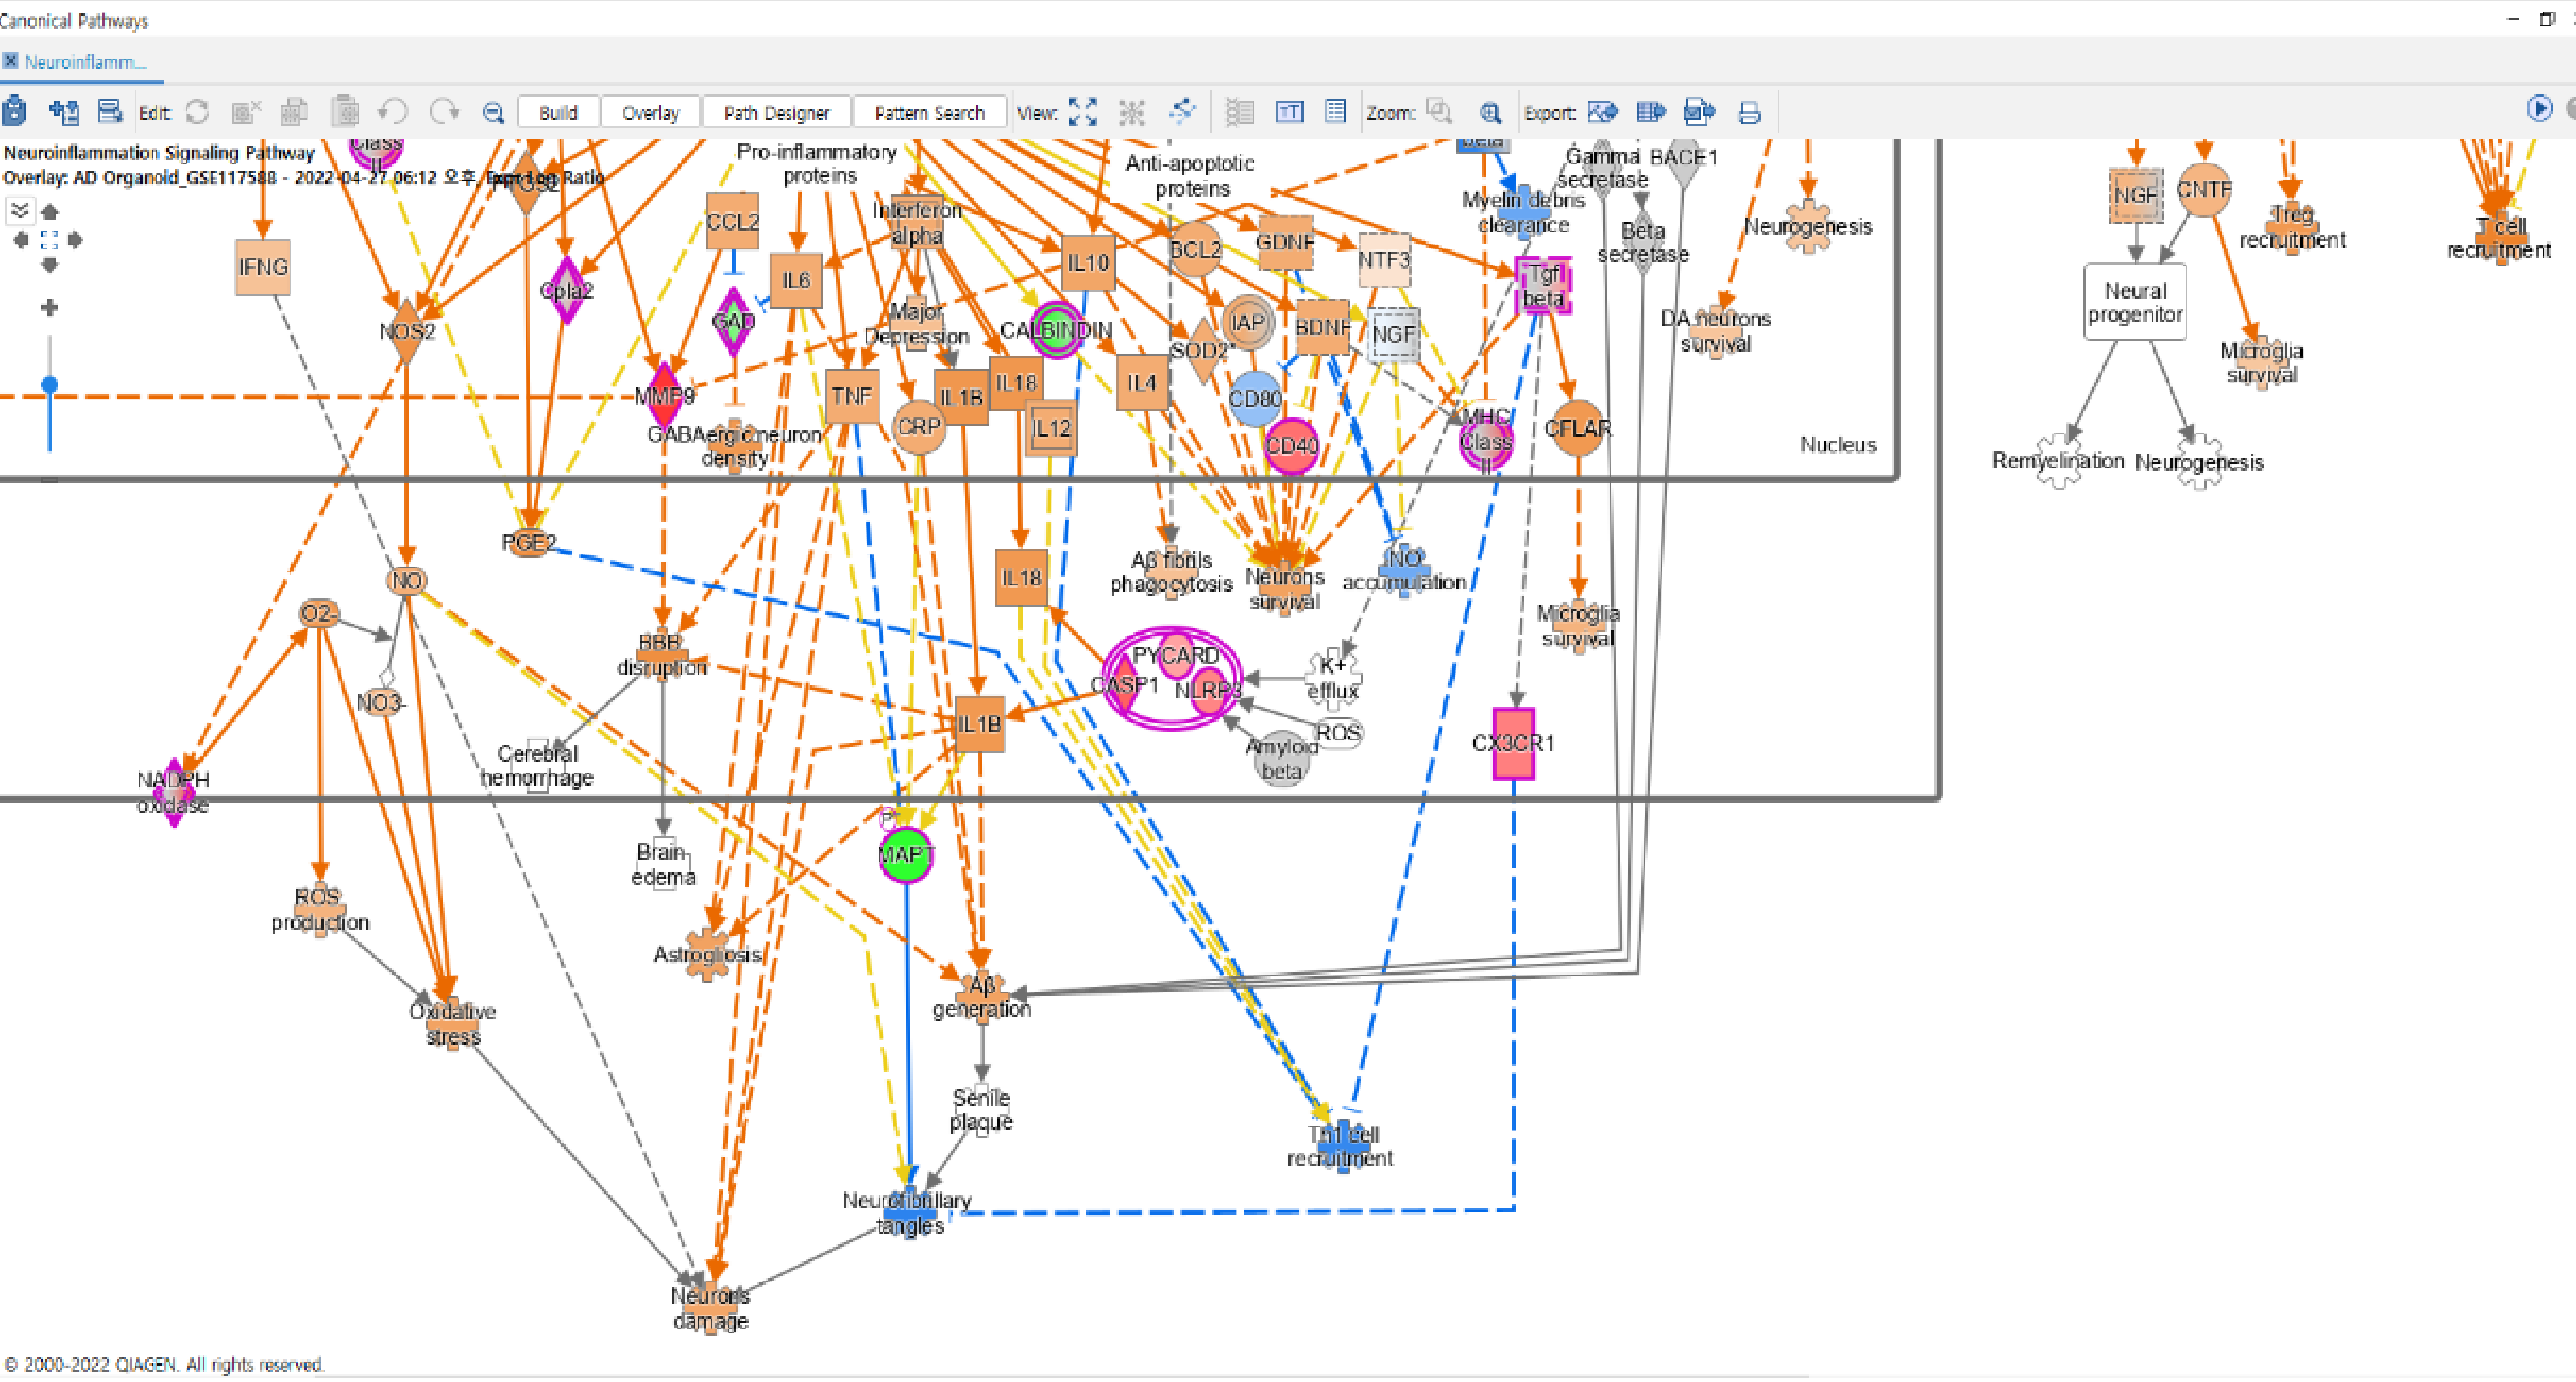Viewport: 2576px width, 1382px height.
Task: Select the CALBINDIN node
Action: (x=1056, y=330)
